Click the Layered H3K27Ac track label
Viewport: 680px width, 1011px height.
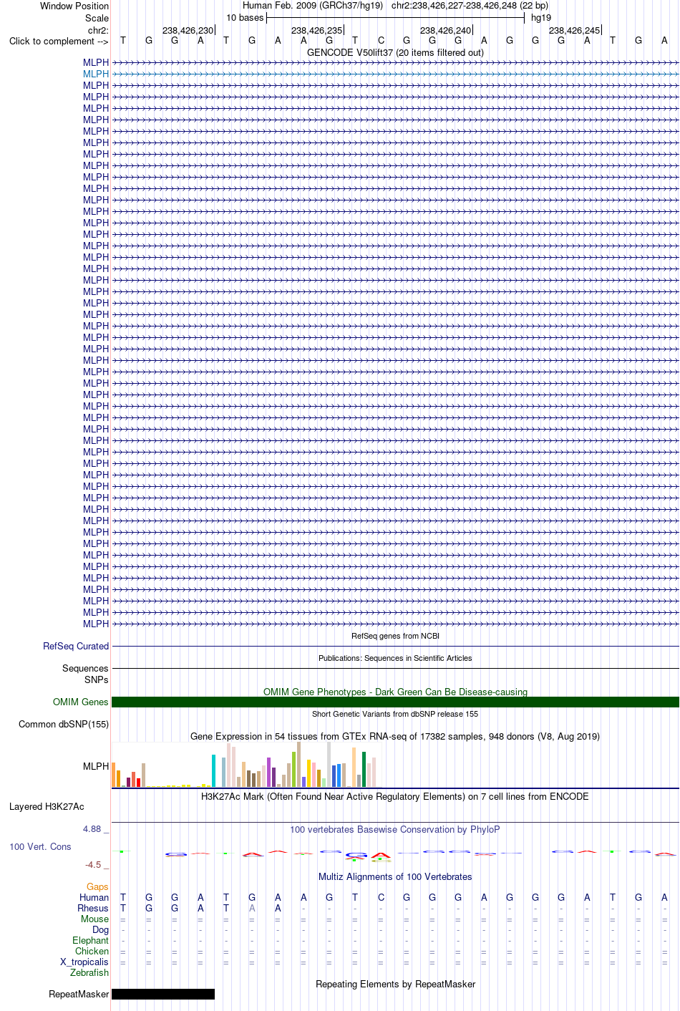coord(47,806)
